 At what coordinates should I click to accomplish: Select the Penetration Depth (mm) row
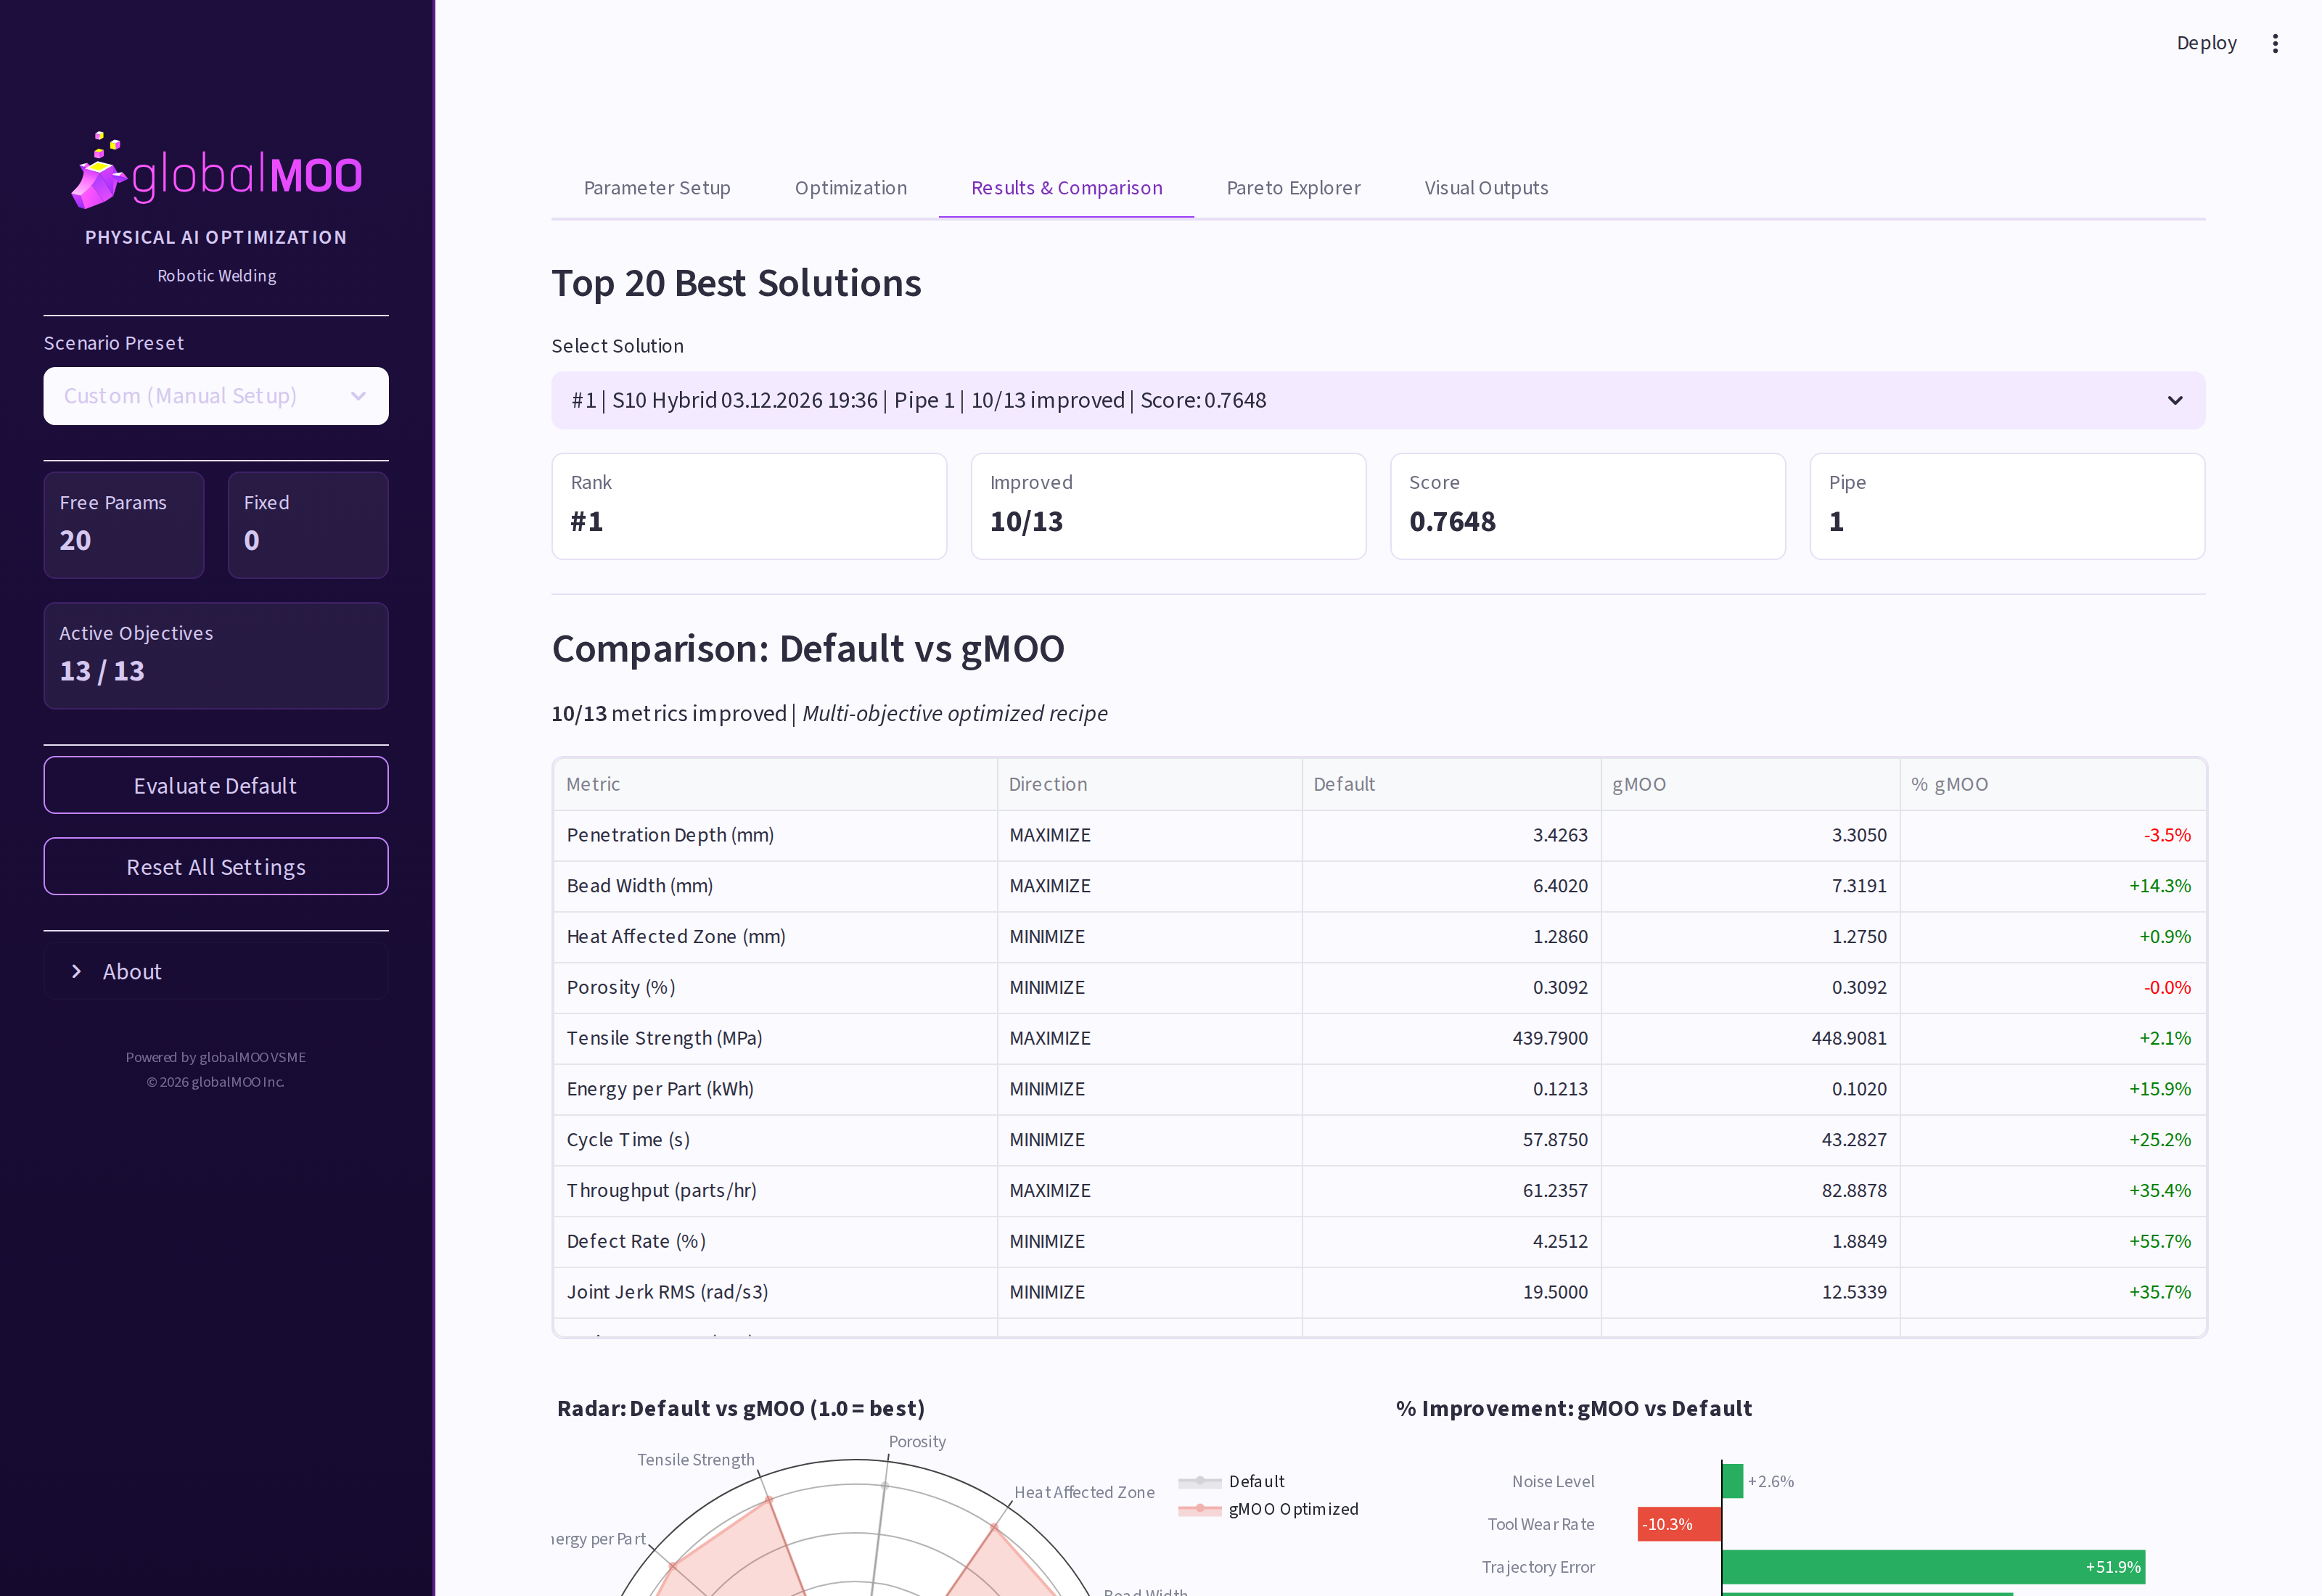tap(1379, 835)
